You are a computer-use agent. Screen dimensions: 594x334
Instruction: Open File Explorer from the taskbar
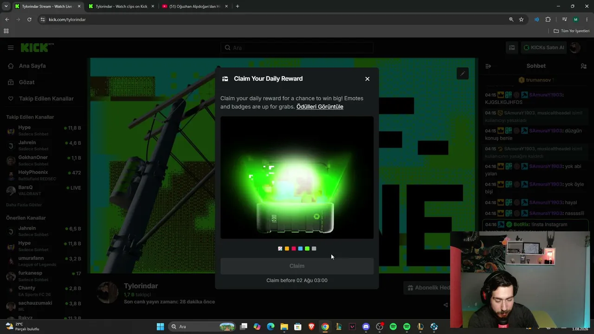coord(284,327)
